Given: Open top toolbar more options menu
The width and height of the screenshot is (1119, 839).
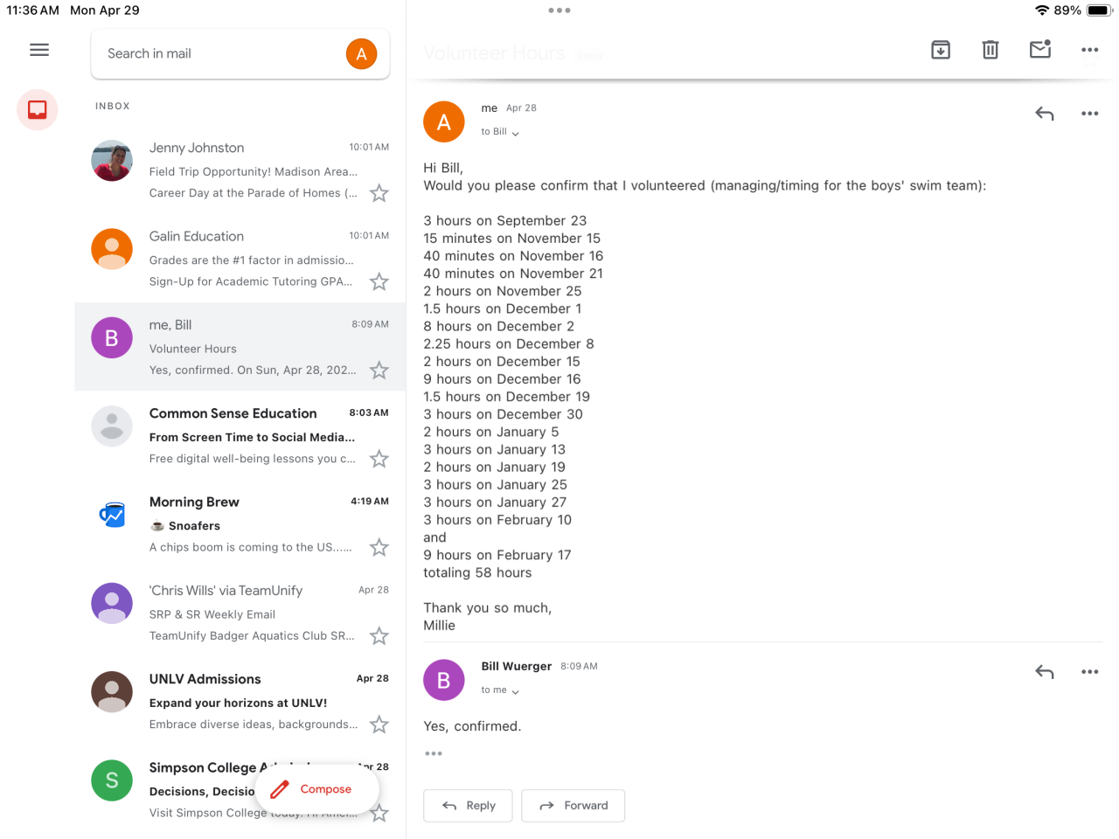Looking at the screenshot, I should (x=1089, y=50).
